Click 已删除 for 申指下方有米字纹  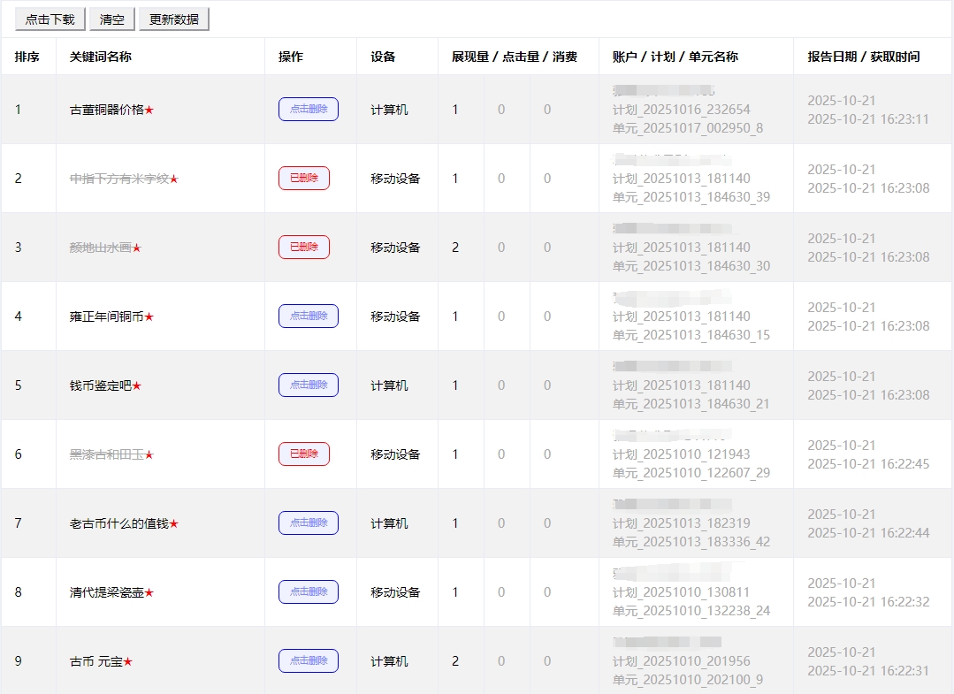tap(303, 179)
